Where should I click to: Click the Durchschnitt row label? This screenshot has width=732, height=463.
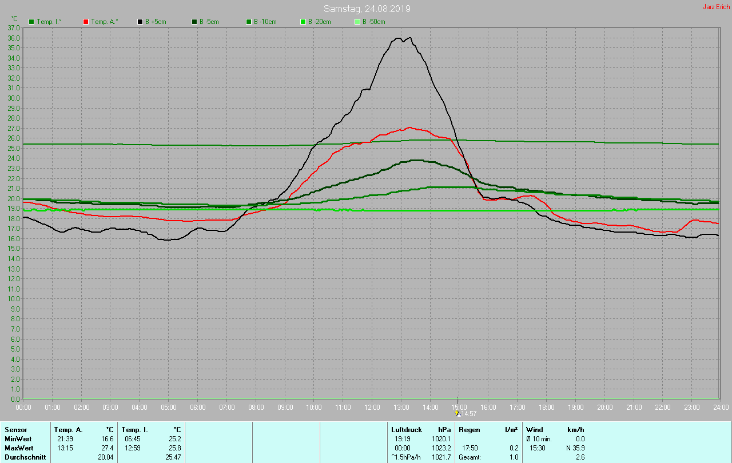(25, 457)
